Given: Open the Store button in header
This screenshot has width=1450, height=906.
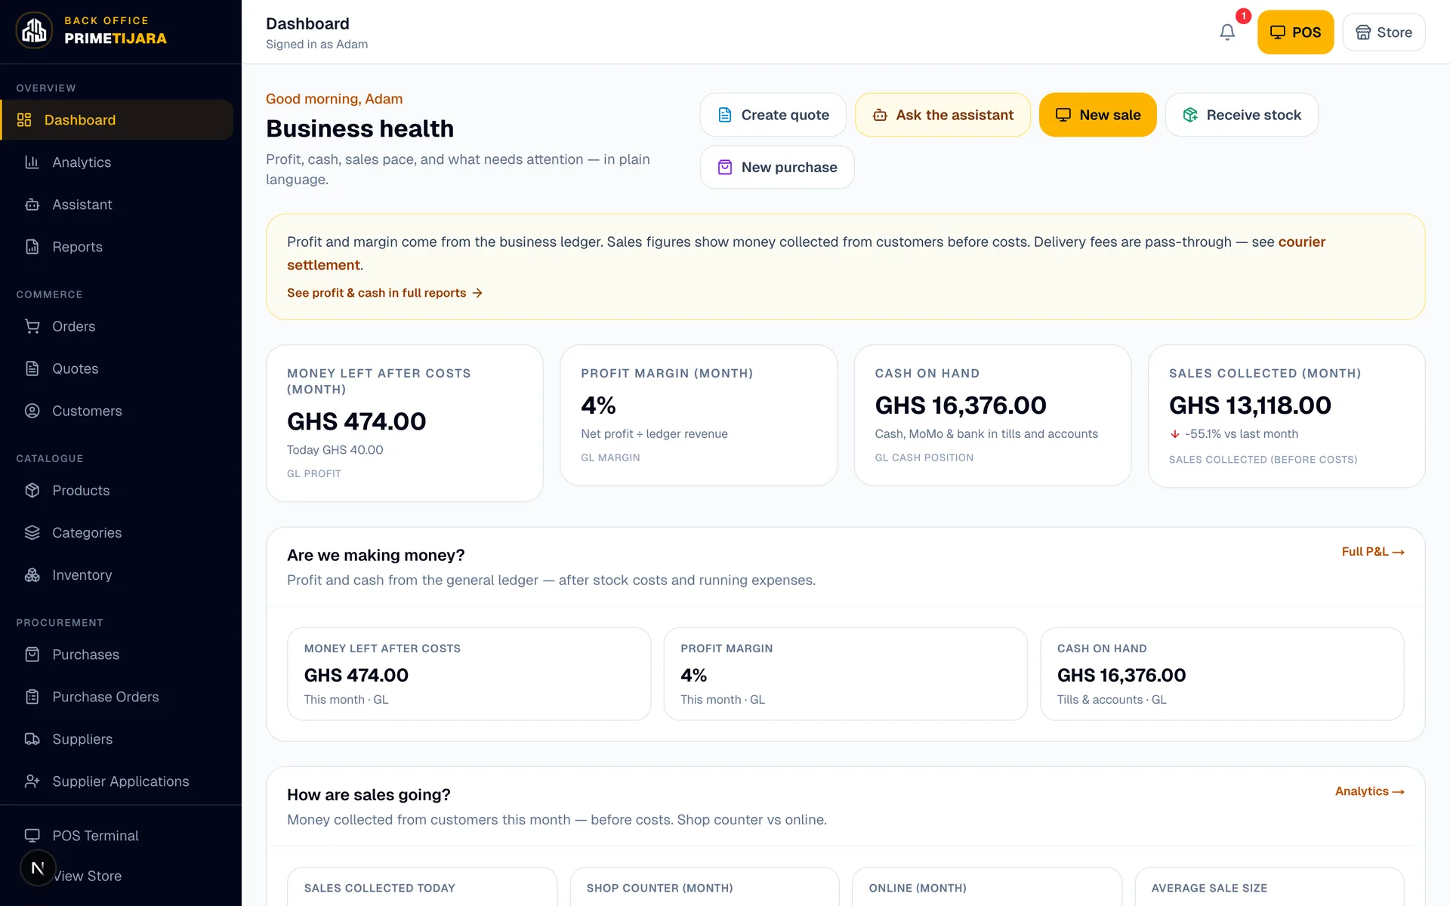Looking at the screenshot, I should tap(1384, 32).
